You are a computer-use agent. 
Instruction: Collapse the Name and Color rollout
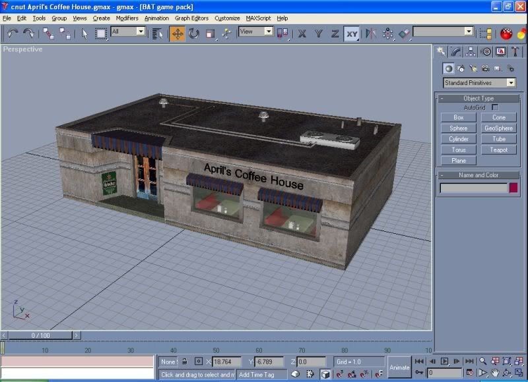coord(478,175)
